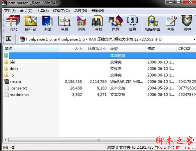
Task: Open the 工具(S) menu
Action: tap(43, 11)
